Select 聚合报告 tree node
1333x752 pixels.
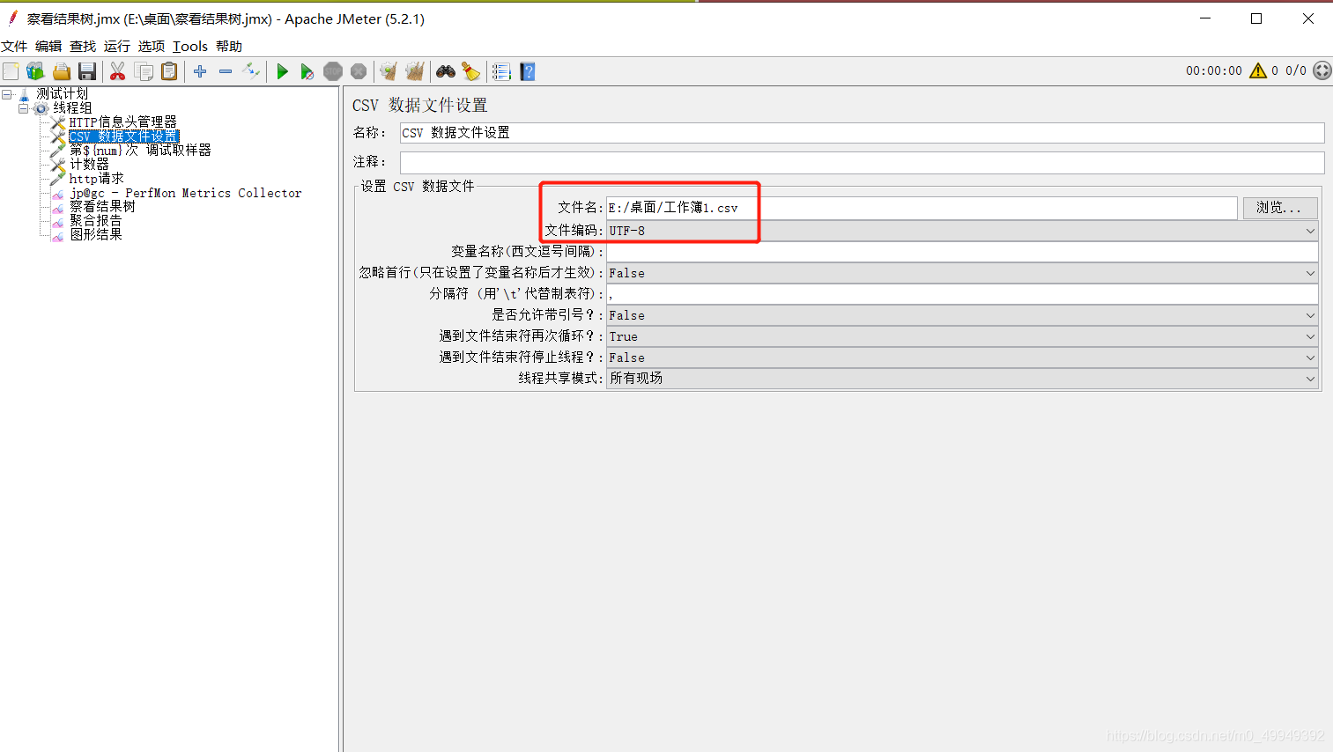pyautogui.click(x=96, y=220)
